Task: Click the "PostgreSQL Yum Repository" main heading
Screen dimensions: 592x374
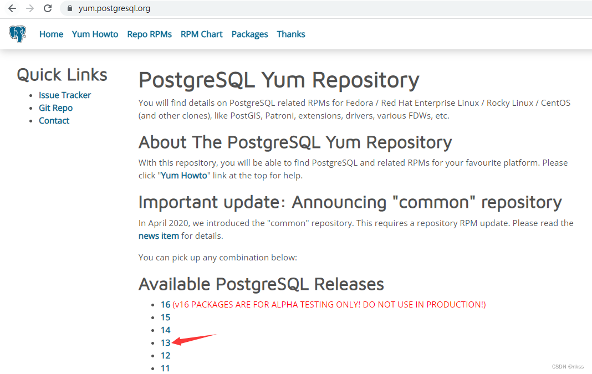Action: [279, 80]
